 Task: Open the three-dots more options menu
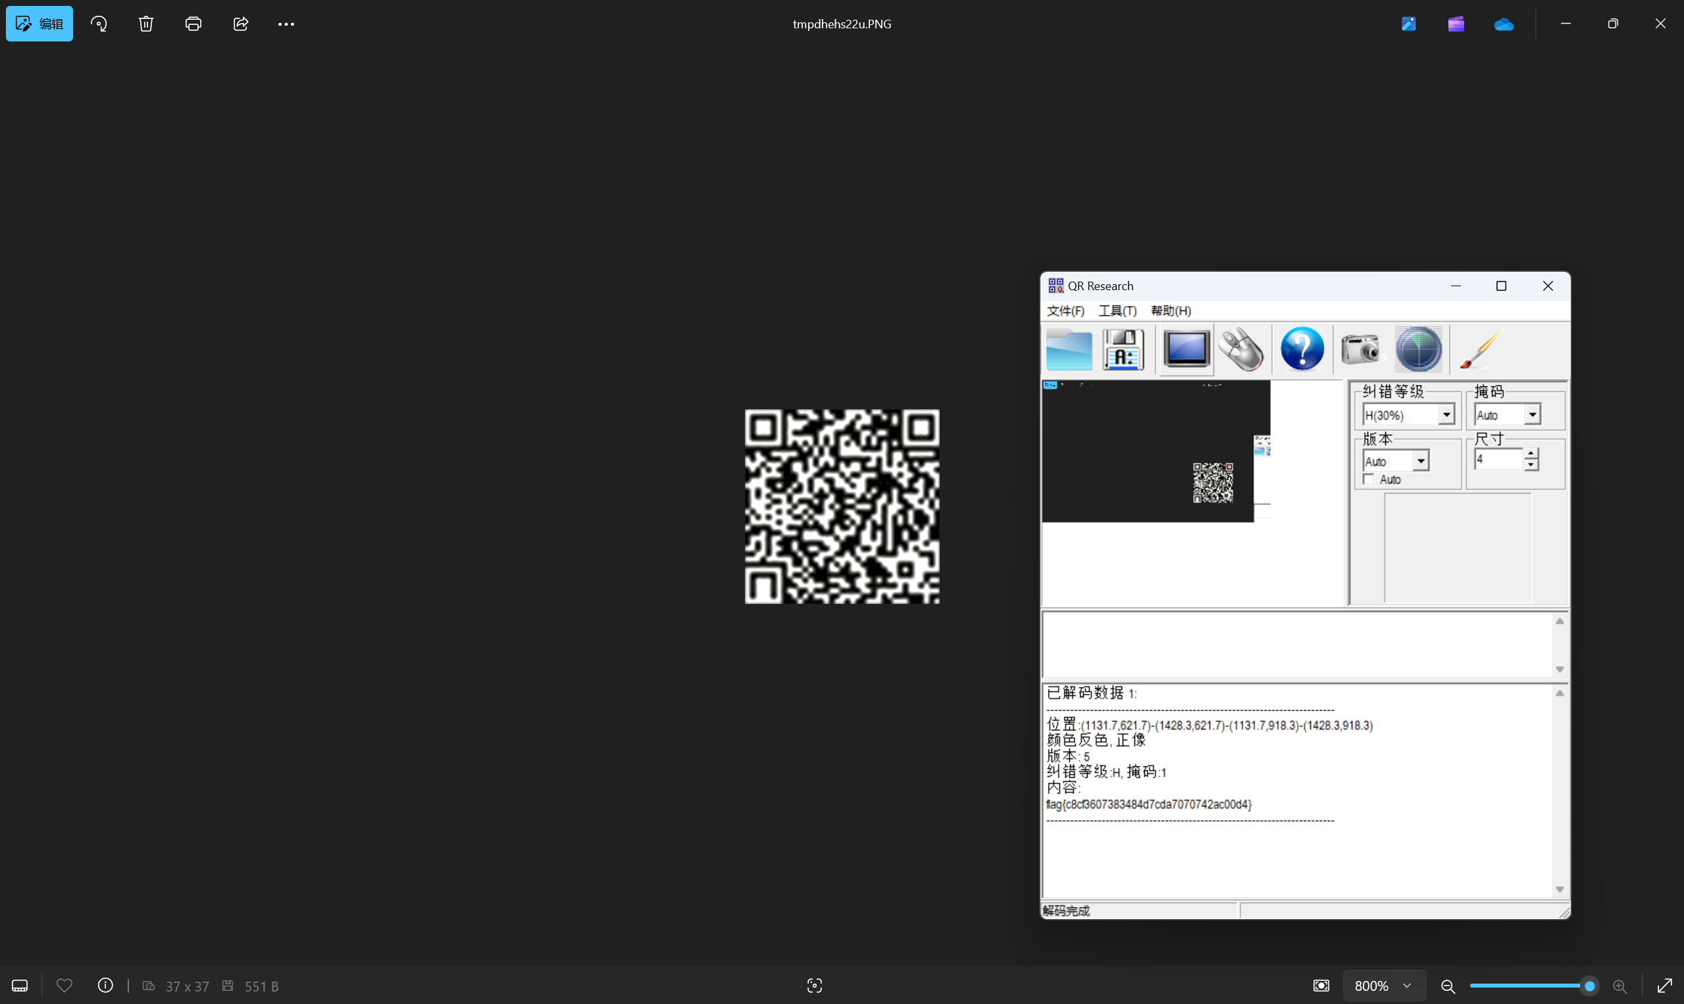[x=286, y=24]
